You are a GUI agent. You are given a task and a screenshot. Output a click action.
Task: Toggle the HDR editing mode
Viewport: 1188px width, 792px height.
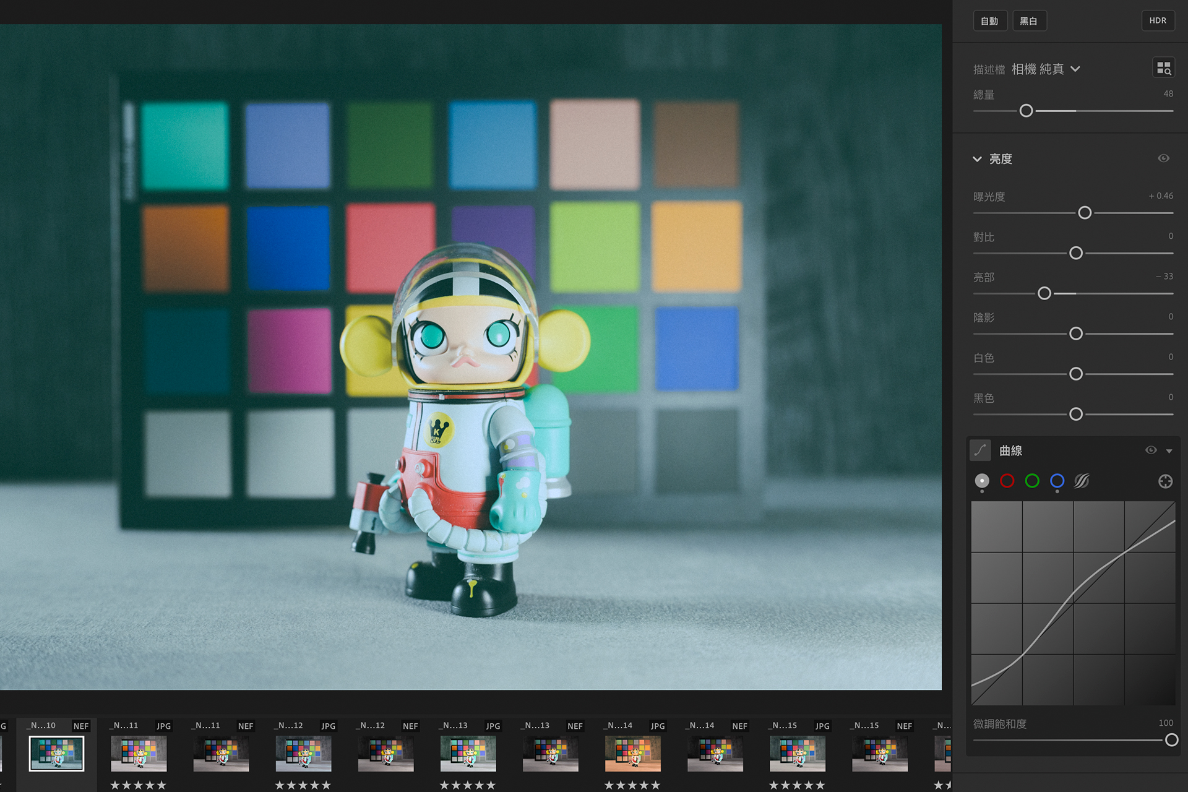[x=1158, y=20]
